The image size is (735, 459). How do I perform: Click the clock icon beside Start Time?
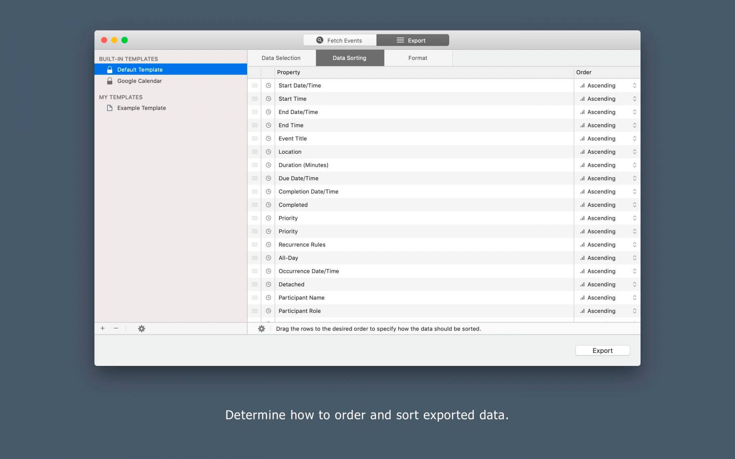(268, 99)
